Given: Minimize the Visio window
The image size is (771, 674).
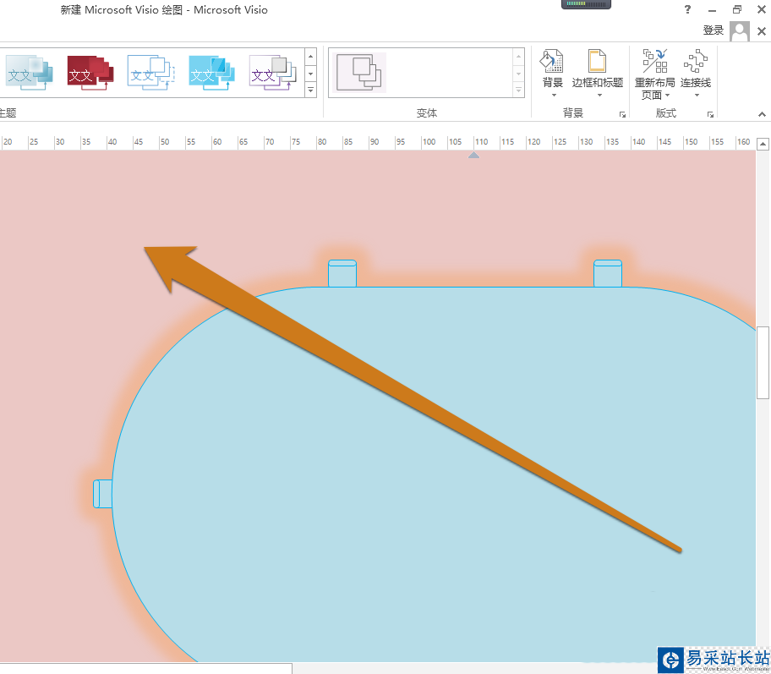Looking at the screenshot, I should [x=712, y=10].
